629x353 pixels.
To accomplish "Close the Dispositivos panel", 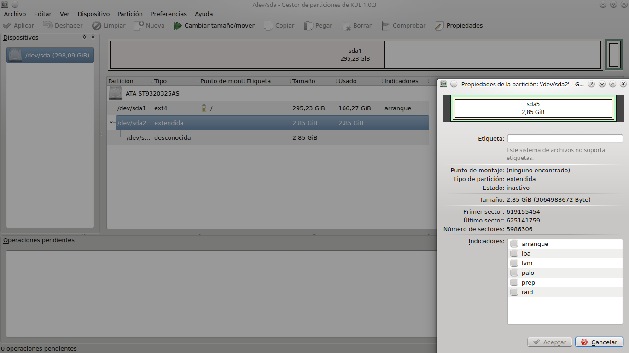I will [x=93, y=37].
